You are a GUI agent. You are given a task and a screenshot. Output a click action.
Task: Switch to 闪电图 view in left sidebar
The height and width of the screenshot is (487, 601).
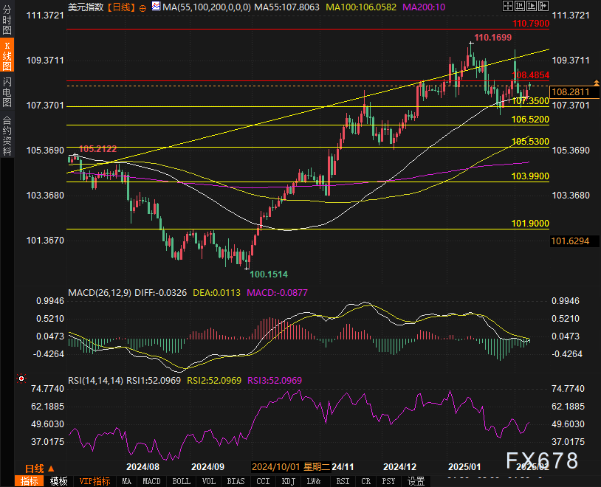(x=7, y=90)
